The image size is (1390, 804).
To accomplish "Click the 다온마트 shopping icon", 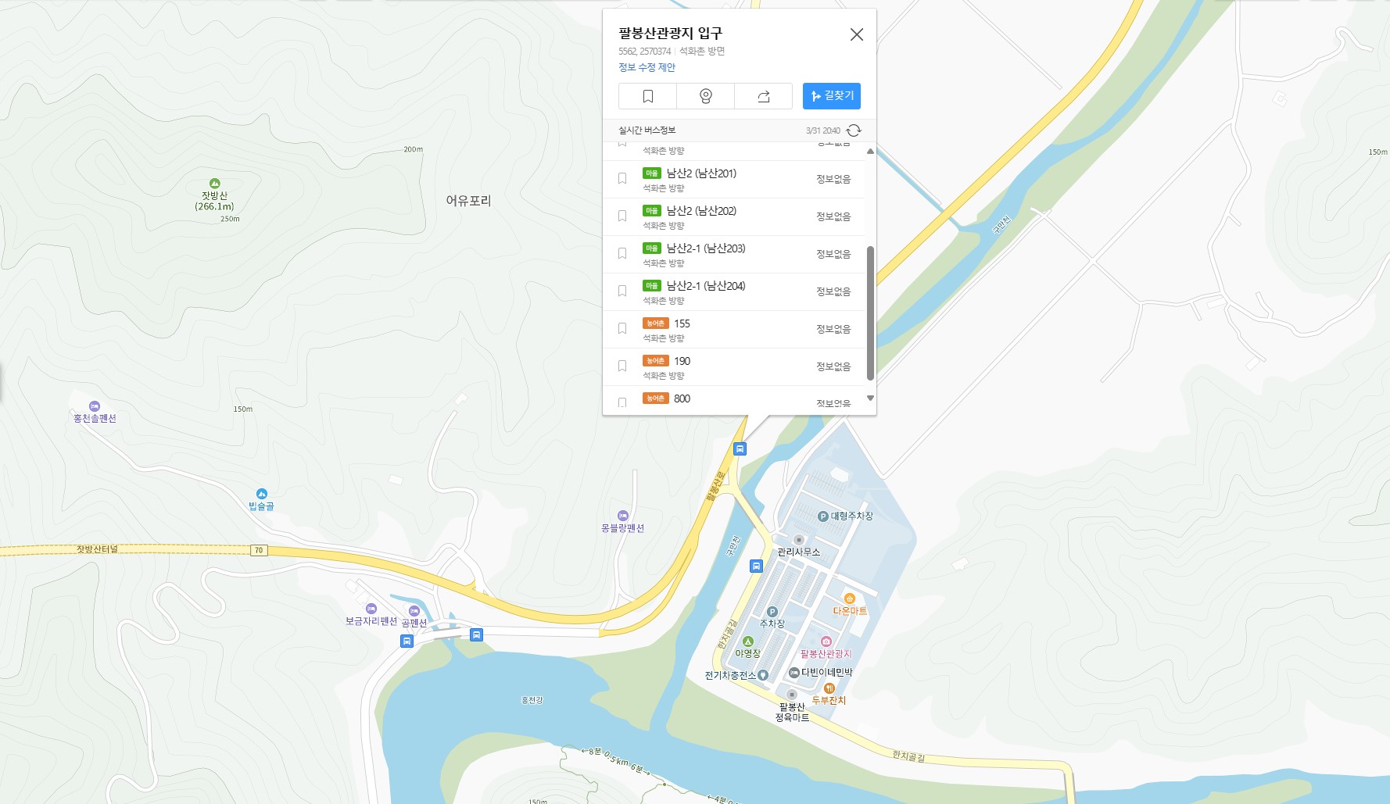I will tap(850, 599).
